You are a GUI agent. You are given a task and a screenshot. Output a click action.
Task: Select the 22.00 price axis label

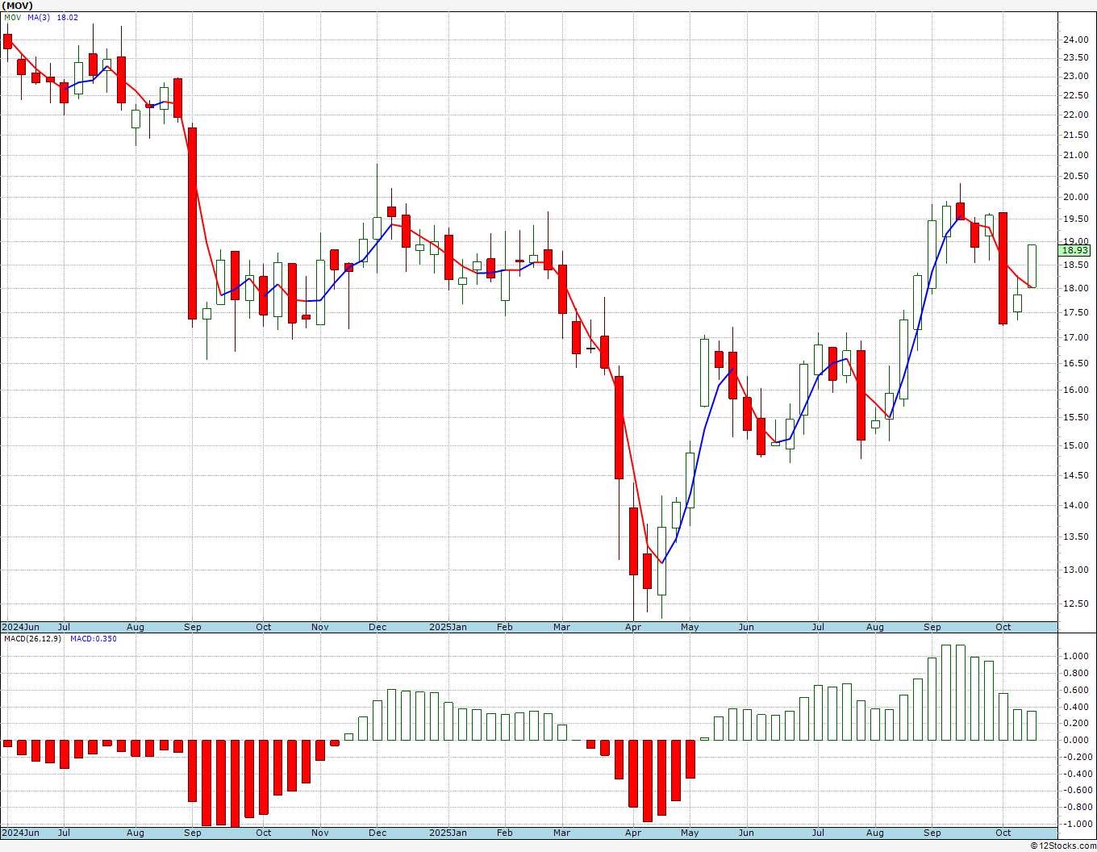point(1075,115)
